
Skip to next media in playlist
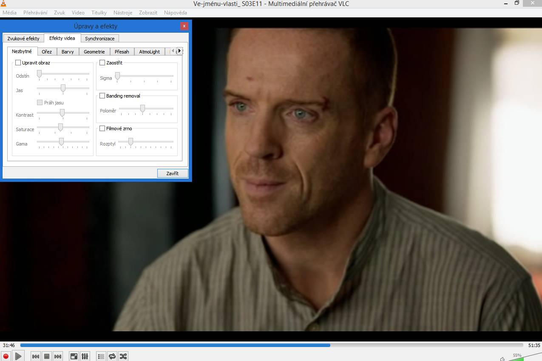(58, 356)
